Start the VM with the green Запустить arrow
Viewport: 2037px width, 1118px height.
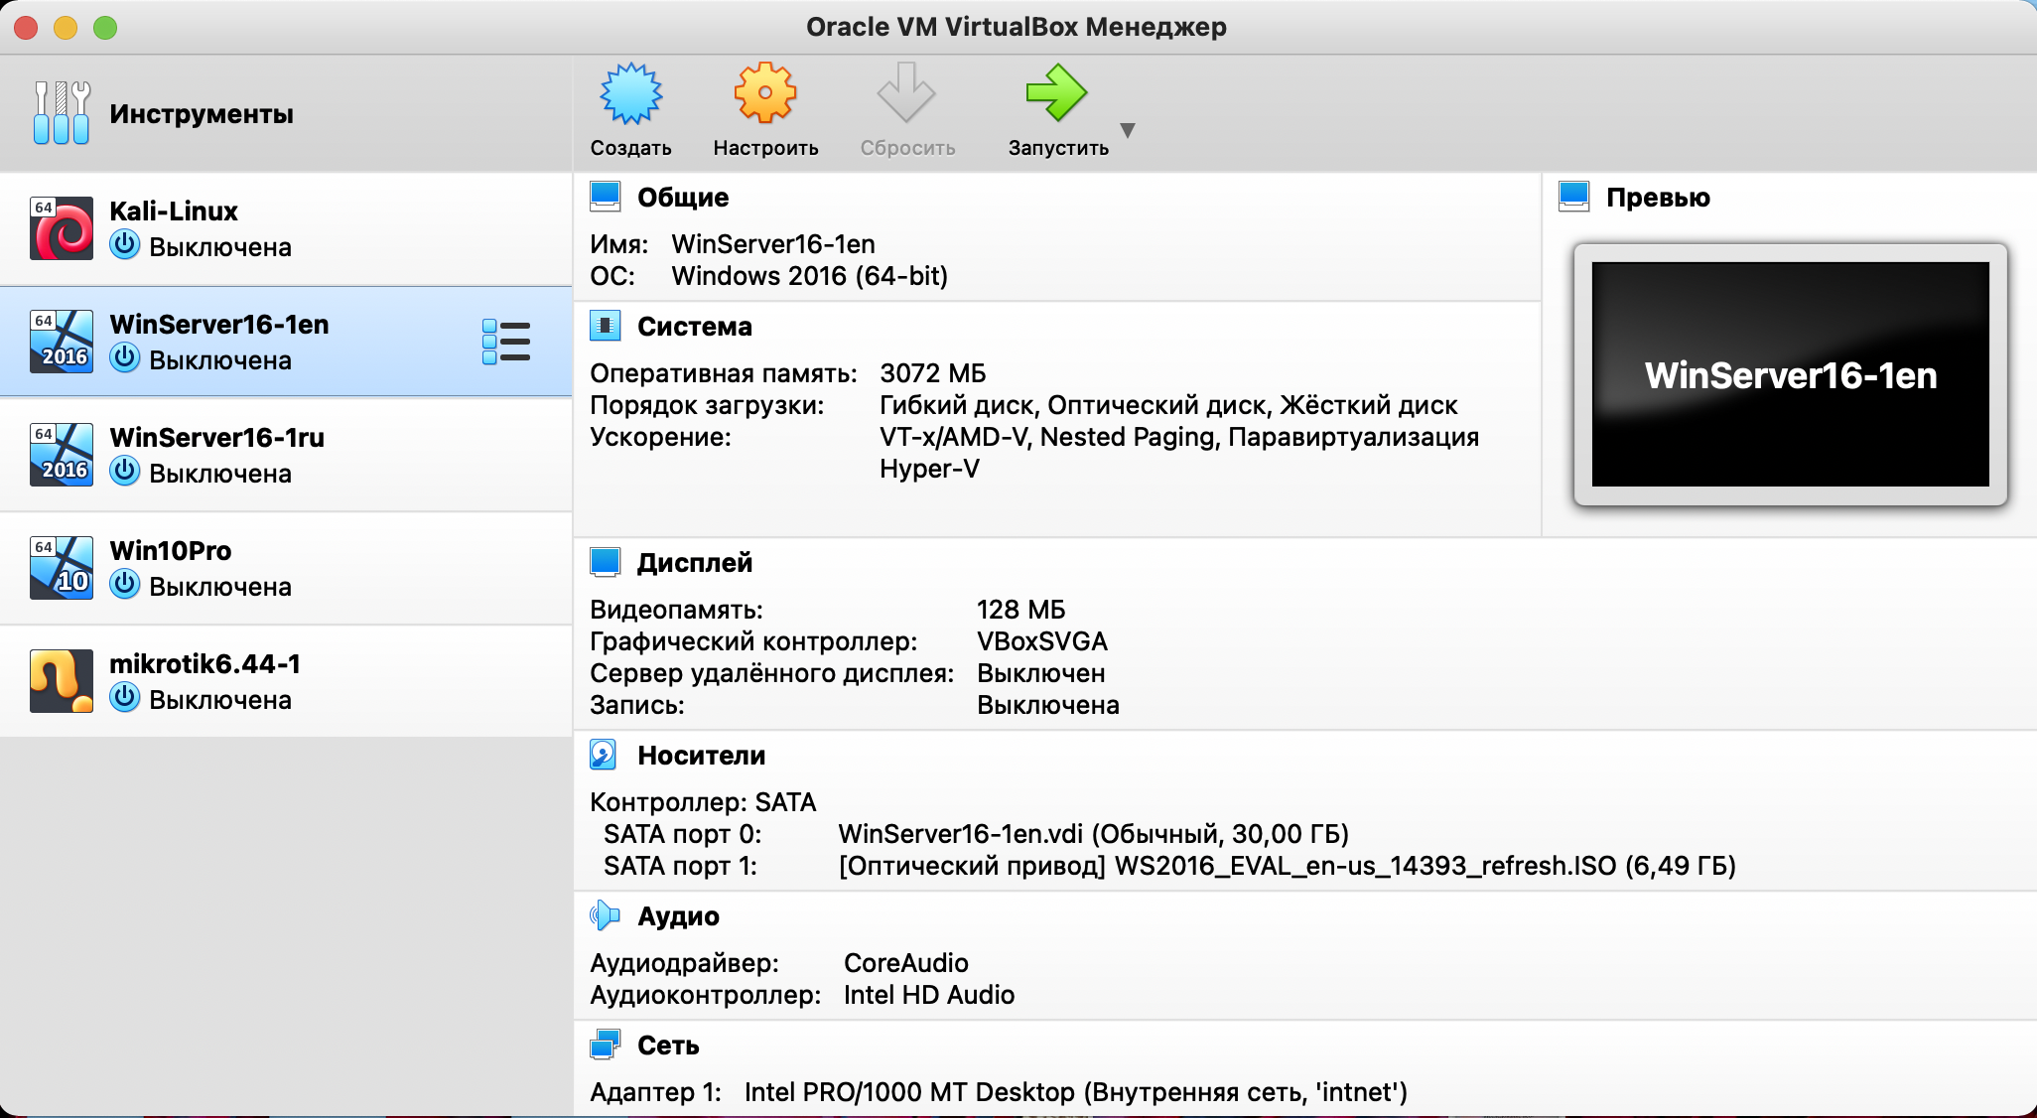click(x=1056, y=93)
